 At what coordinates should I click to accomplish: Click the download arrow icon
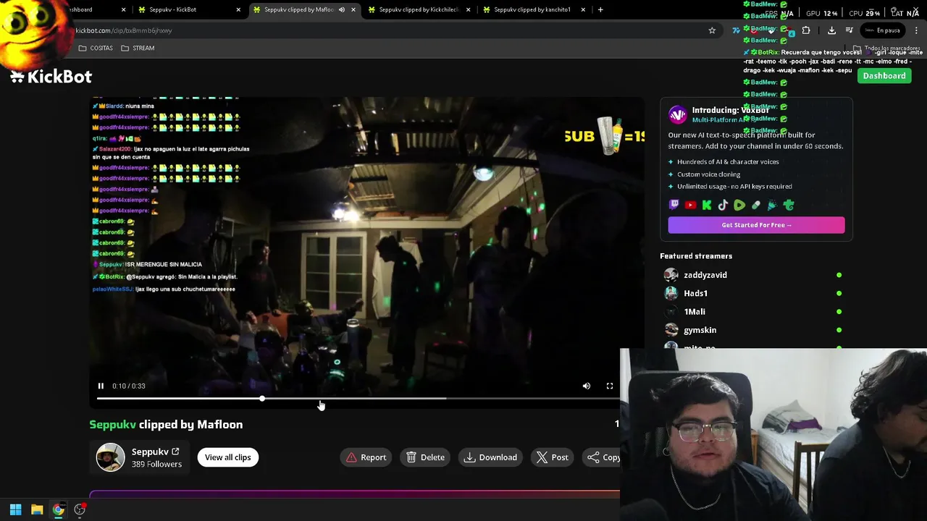click(x=469, y=457)
